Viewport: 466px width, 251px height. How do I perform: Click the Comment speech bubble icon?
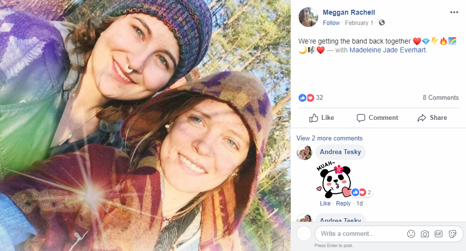point(361,118)
